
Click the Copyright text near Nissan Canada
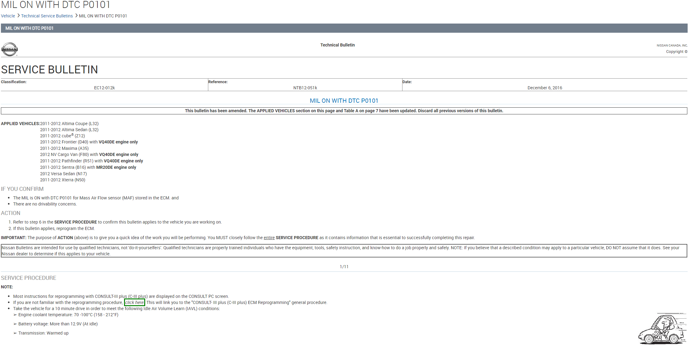point(676,52)
